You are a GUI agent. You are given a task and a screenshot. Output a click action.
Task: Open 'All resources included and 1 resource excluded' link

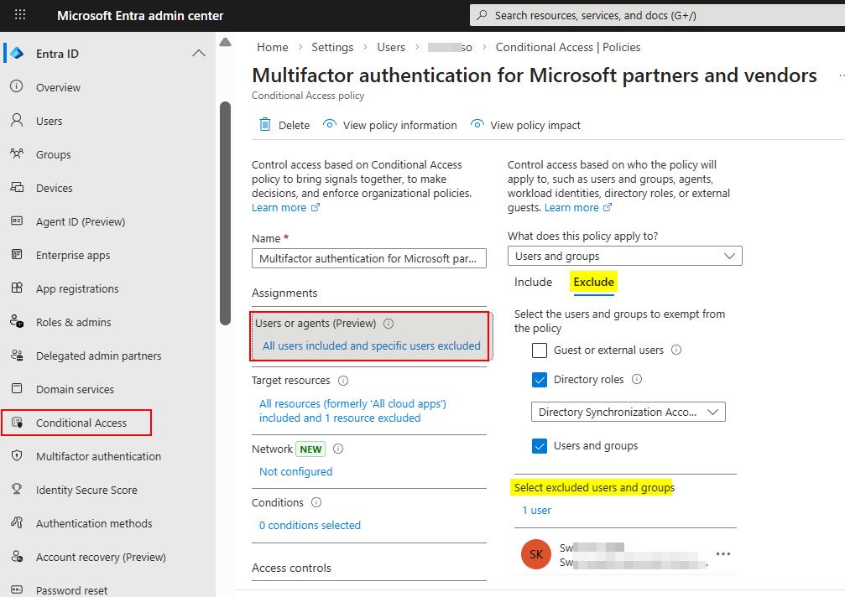pos(352,411)
